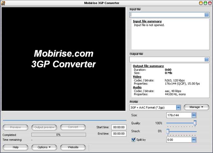The image size is (213, 153).
Task: Click the Output file summary heading
Action: (x=148, y=66)
